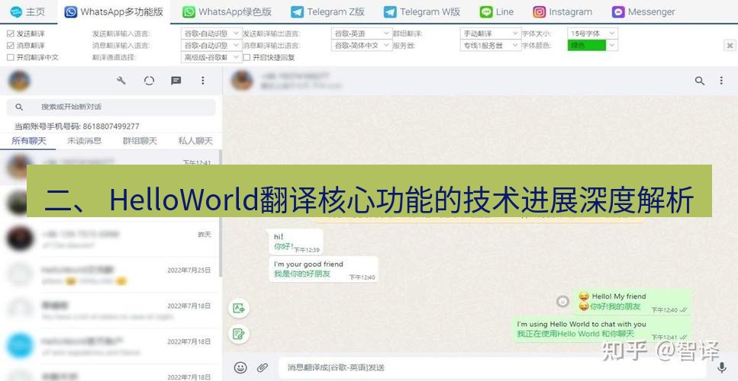Screen dimensions: 738x381
Task: Click the 'hi!' incoming message bubble
Action: click(x=295, y=242)
